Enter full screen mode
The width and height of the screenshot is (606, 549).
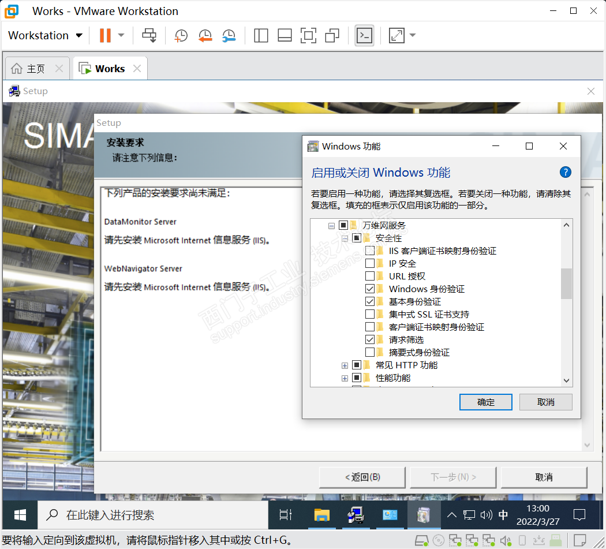tap(308, 35)
